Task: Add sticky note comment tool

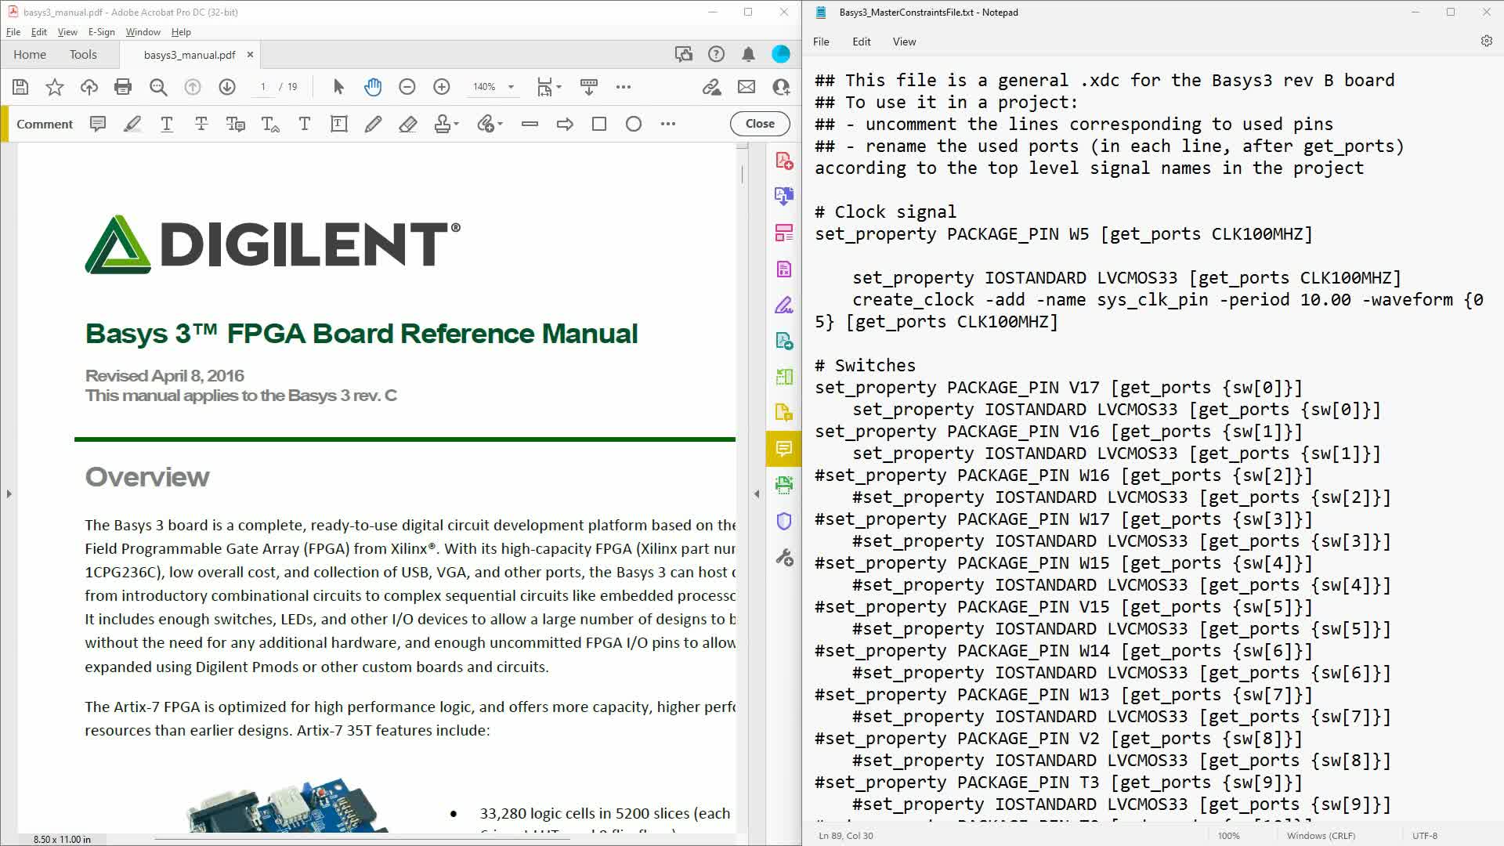Action: pos(98,124)
